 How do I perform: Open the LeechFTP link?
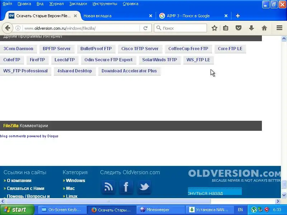click(x=65, y=60)
